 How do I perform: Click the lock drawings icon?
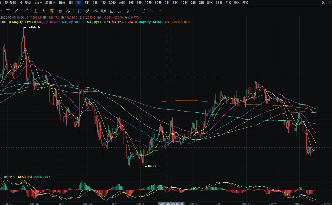click(112, 11)
